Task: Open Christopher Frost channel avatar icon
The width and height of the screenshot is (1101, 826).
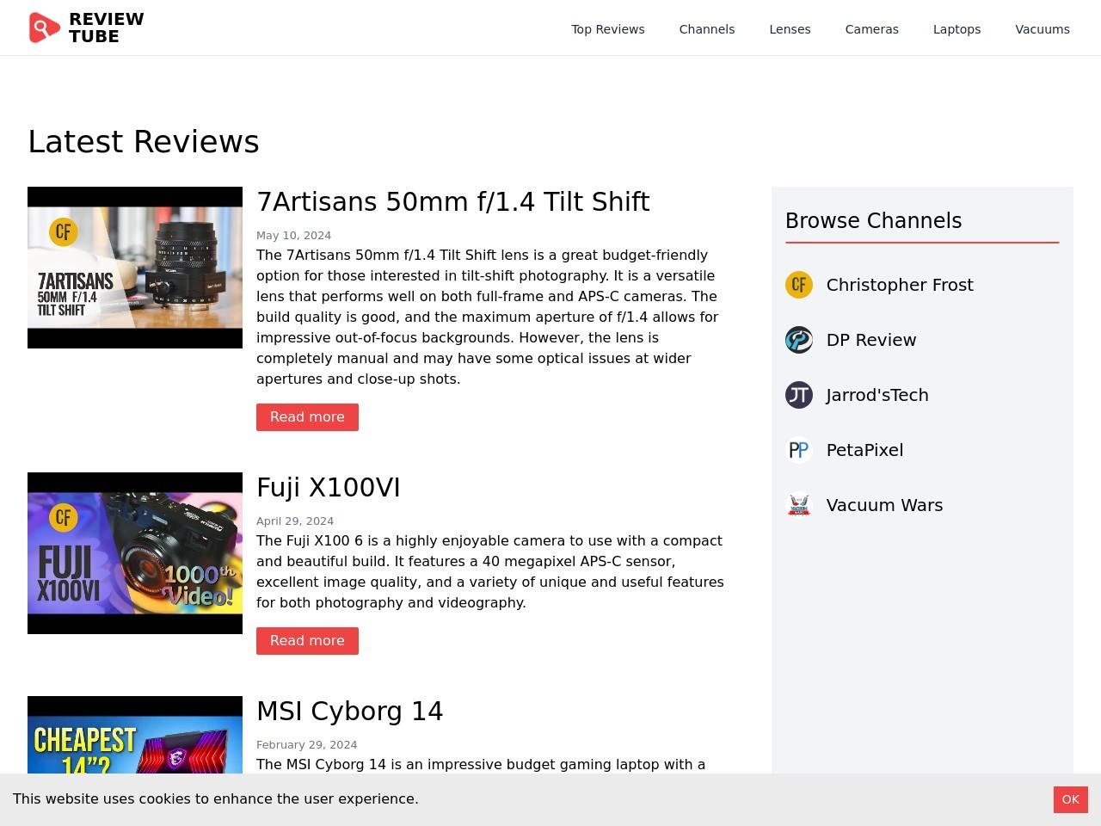Action: pyautogui.click(x=799, y=285)
